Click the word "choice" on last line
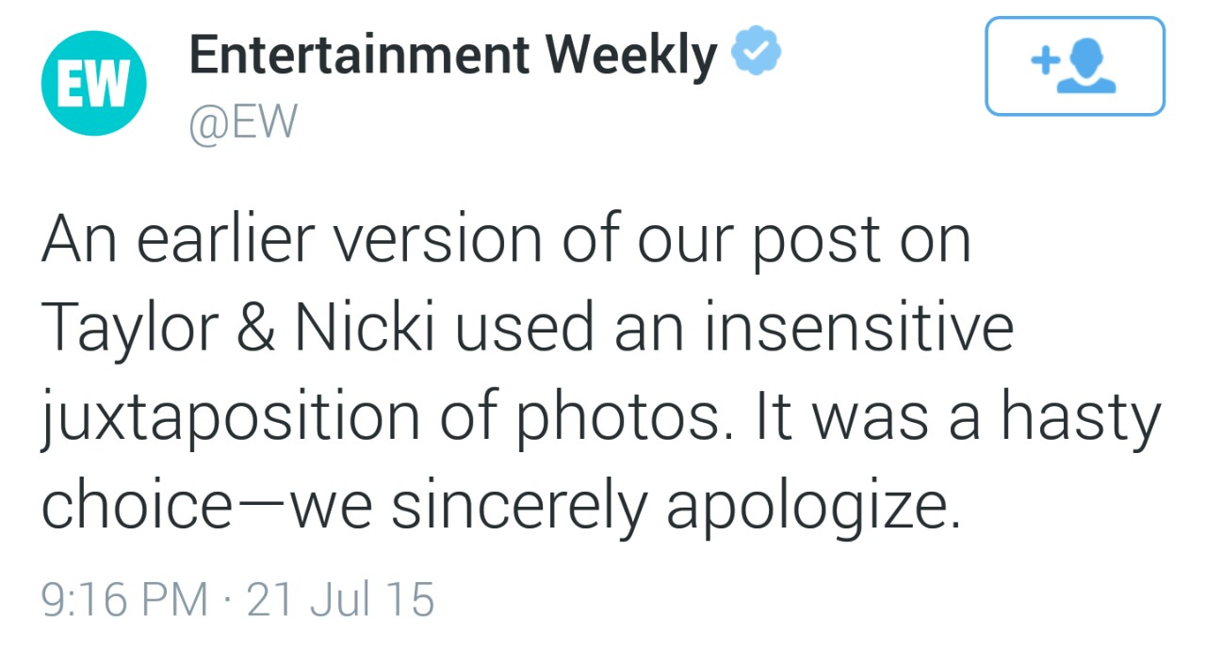 [x=137, y=505]
